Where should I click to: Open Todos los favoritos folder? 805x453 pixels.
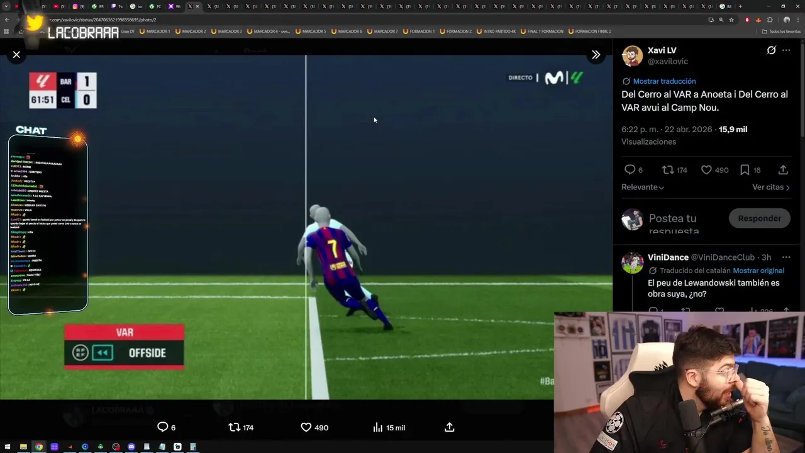pos(780,31)
